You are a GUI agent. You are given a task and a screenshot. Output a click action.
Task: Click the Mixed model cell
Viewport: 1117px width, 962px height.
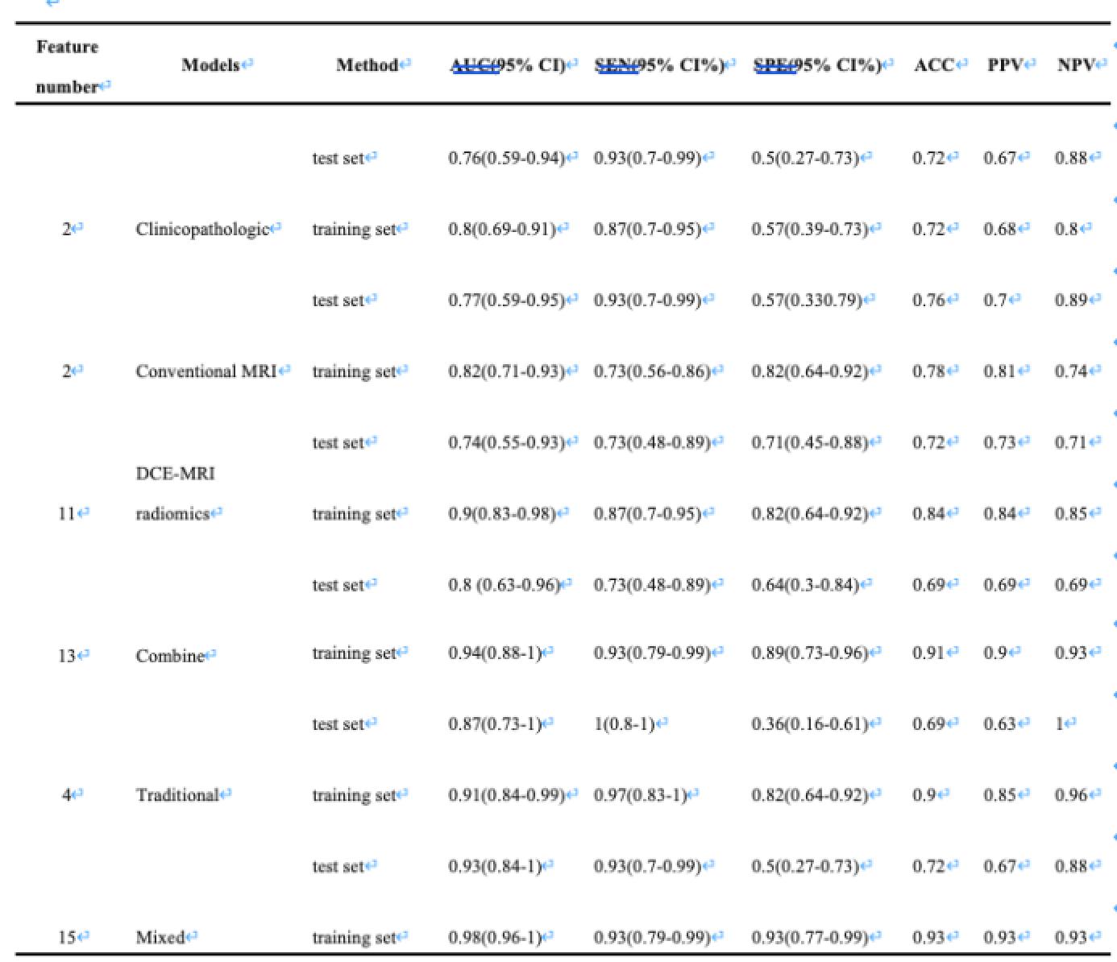(160, 937)
